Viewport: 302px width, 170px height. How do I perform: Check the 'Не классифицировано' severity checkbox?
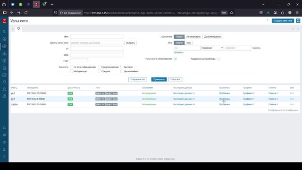tap(71, 67)
